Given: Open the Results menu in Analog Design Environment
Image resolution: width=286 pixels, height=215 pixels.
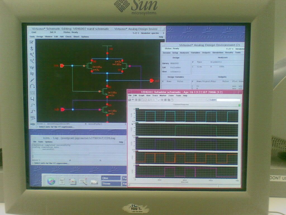Looking at the screenshot, I should point(229,53).
